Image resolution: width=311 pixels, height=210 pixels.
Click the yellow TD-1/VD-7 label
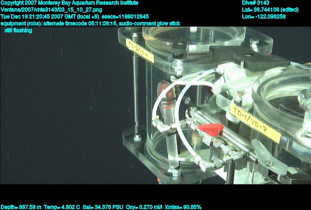coord(255,123)
